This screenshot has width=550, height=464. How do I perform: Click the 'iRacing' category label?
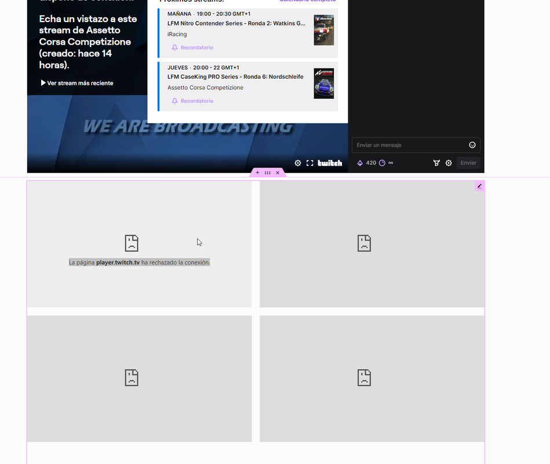(x=177, y=34)
